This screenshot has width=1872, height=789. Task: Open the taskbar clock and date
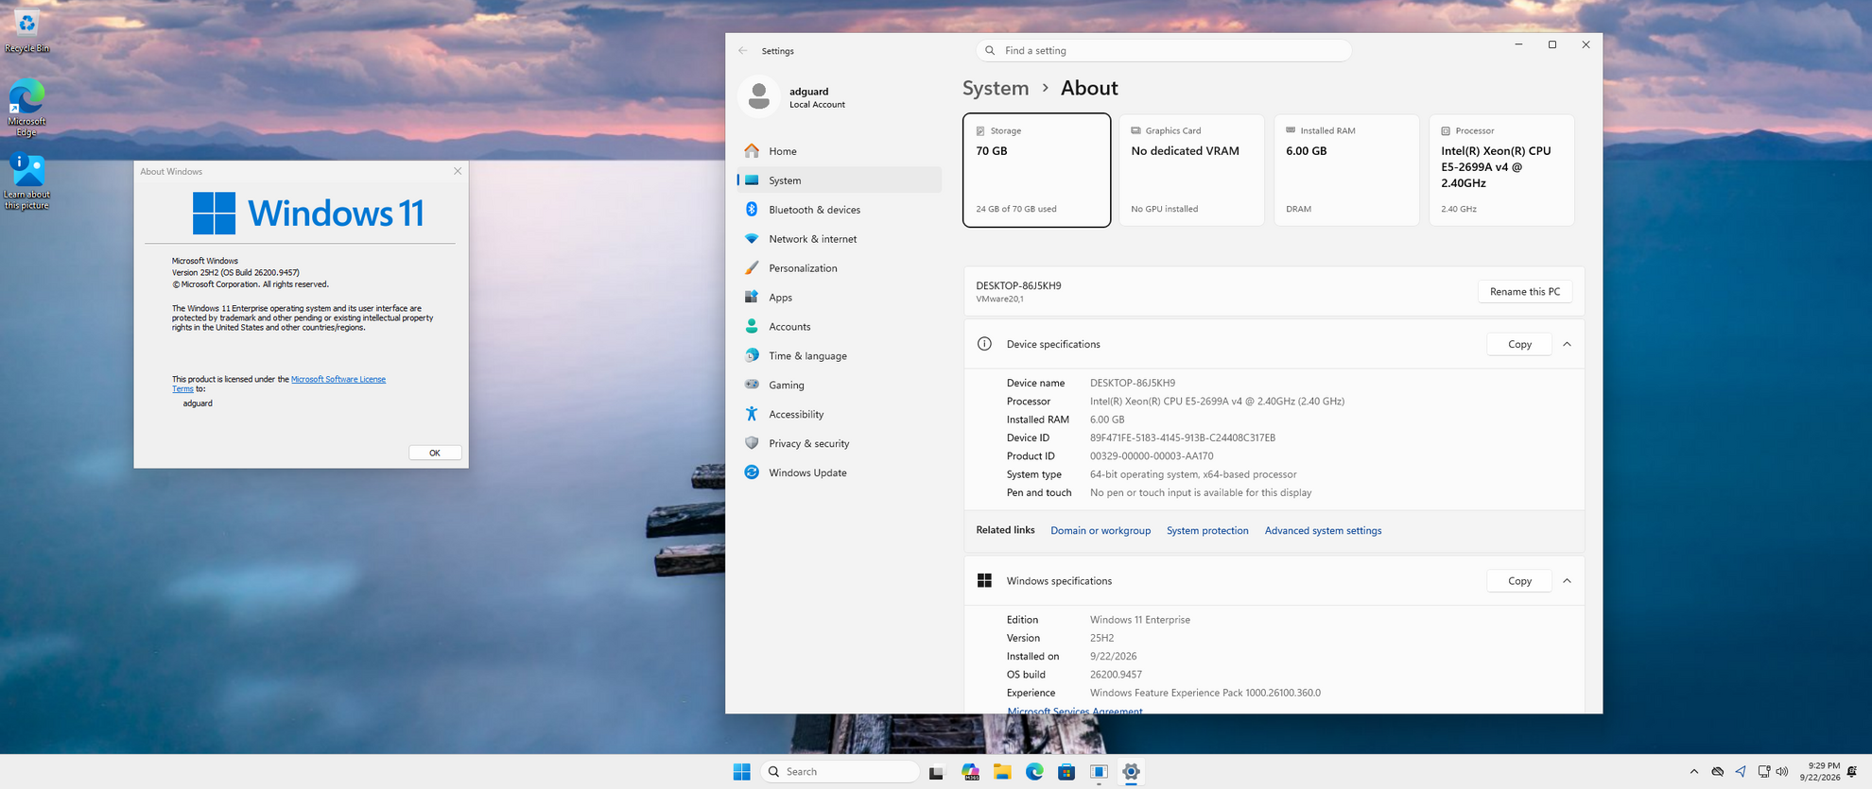pos(1820,772)
